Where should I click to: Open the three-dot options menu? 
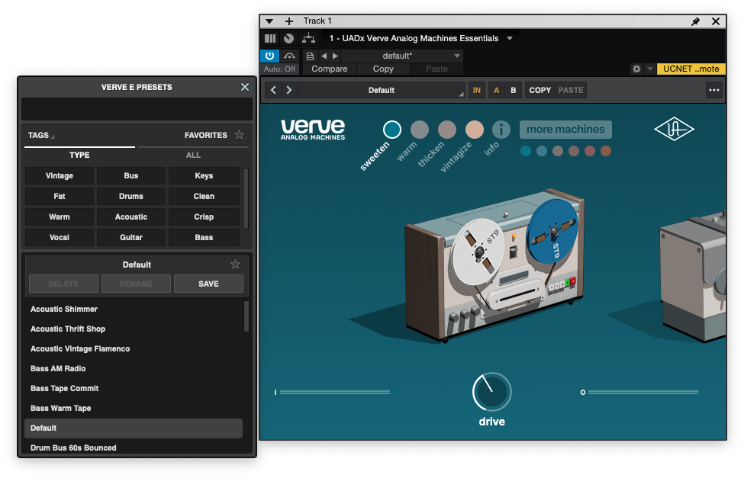point(713,90)
